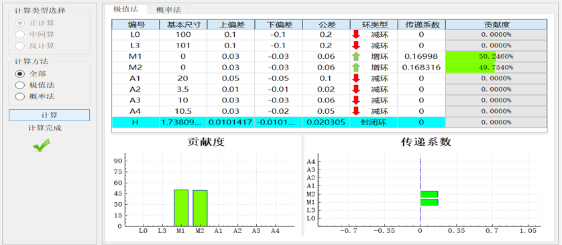This screenshot has width=562, height=245.
Task: Click the 0.0000% contribution bar in row L0
Action: click(x=496, y=35)
